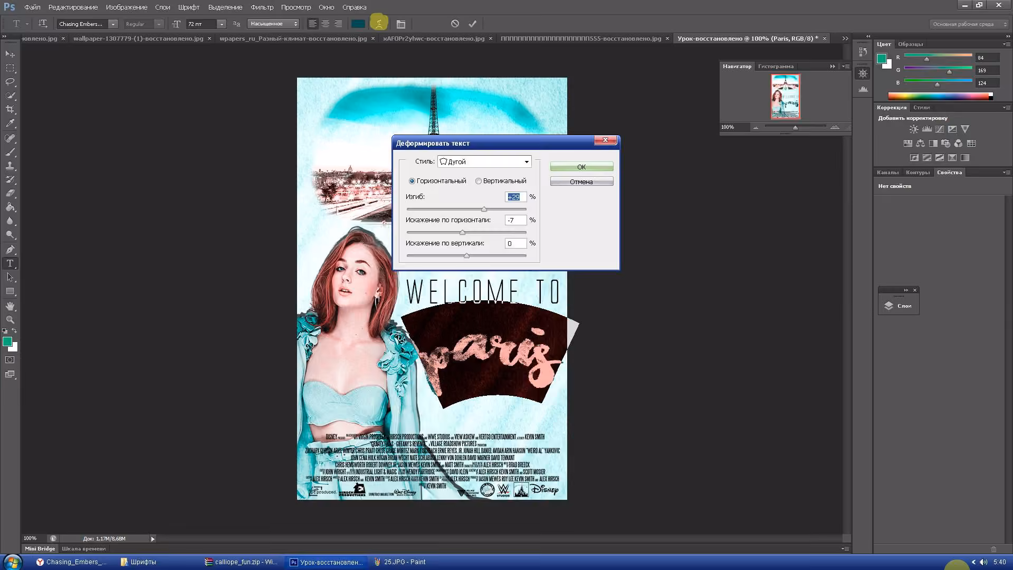Viewport: 1013px width, 570px height.
Task: Center the text alignment
Action: point(326,24)
